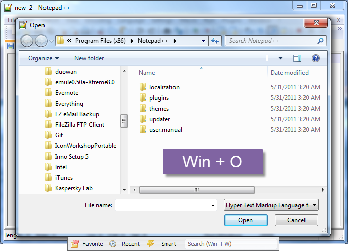Click the plugins folder icon

click(x=143, y=97)
